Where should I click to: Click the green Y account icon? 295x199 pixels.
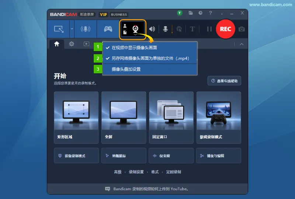click(x=180, y=13)
